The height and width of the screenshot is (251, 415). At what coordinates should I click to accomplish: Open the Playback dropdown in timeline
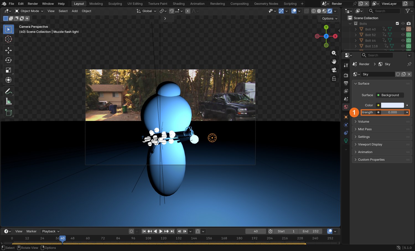click(51, 231)
